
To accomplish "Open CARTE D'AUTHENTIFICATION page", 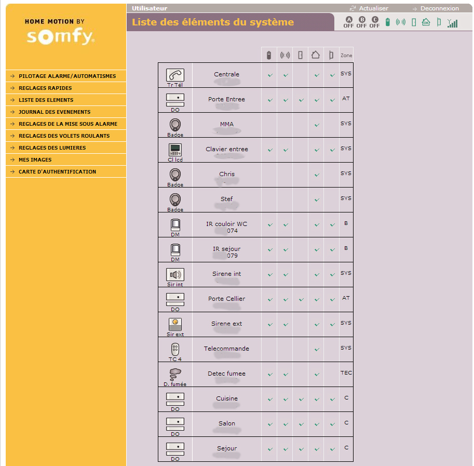I will [57, 172].
